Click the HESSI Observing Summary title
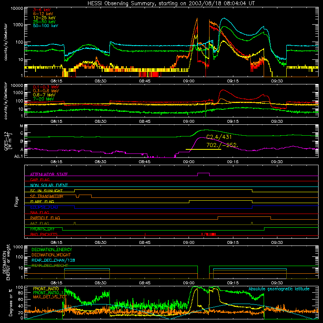Screen dimensions: 323x323 171,3
